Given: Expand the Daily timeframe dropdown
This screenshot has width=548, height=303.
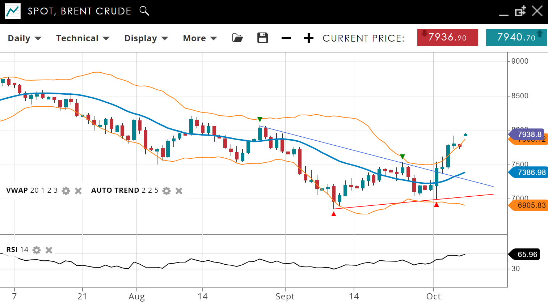Looking at the screenshot, I should 25,38.
